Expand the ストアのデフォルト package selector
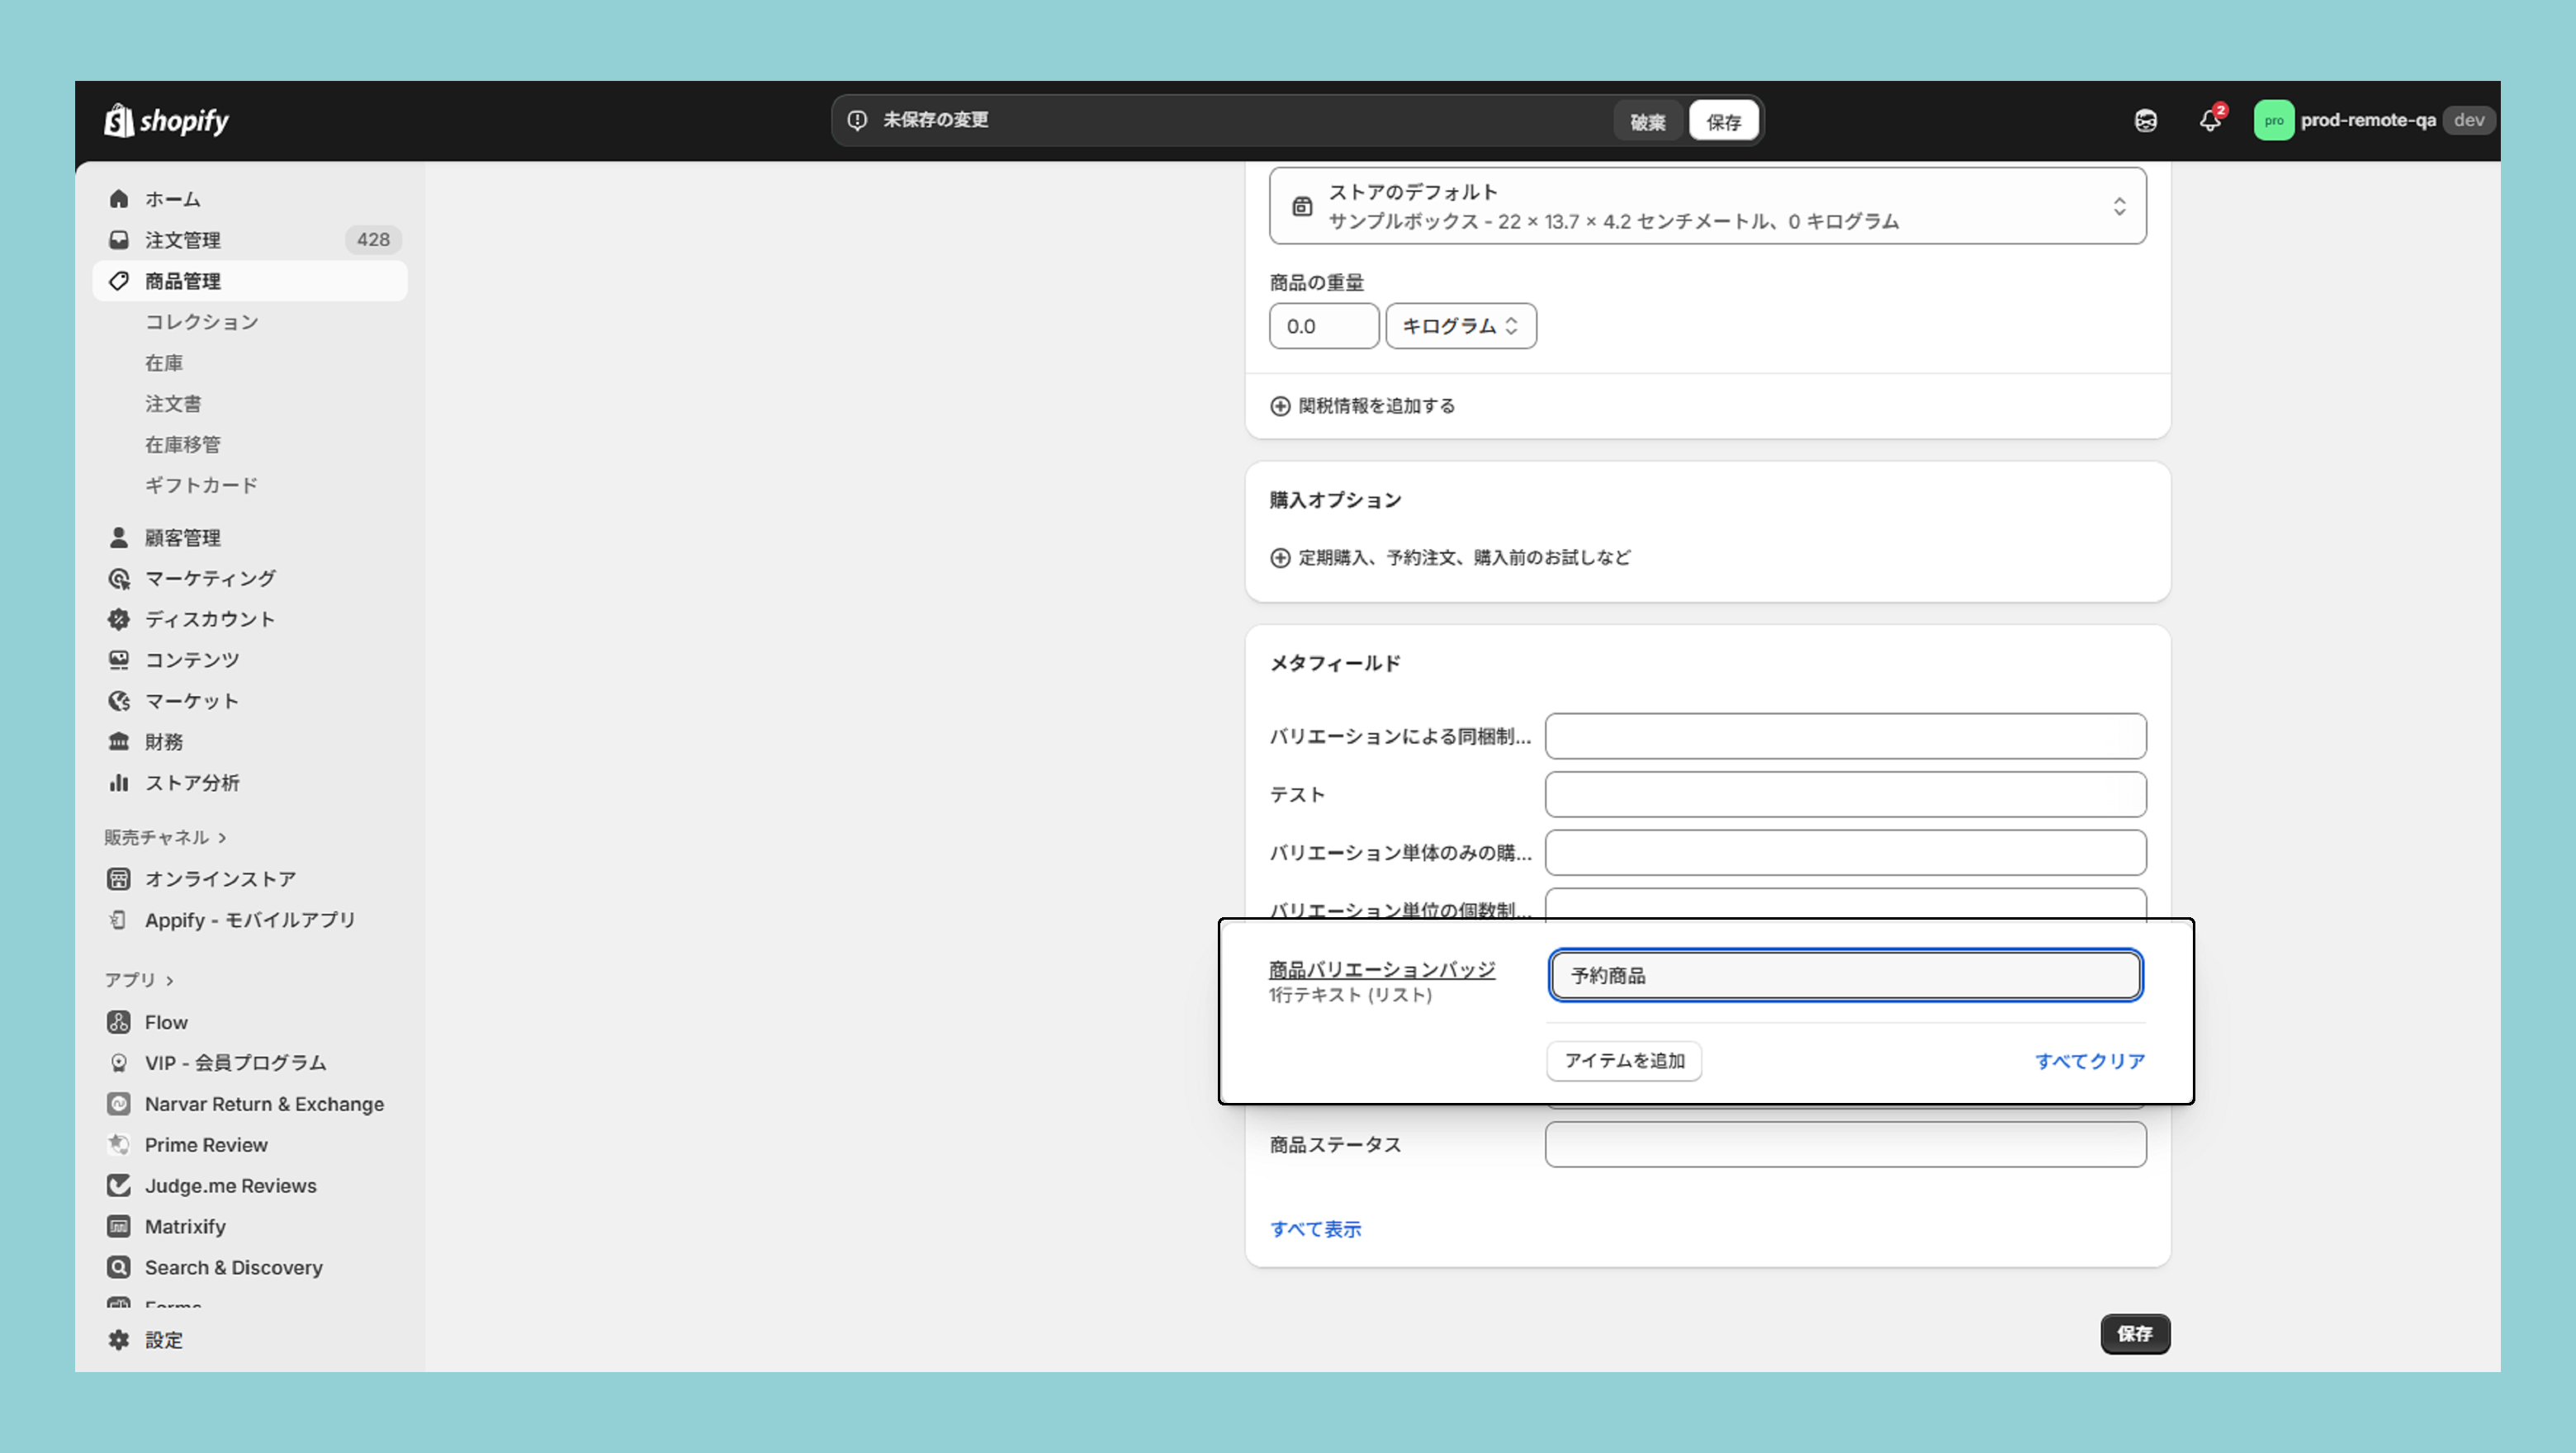The image size is (2576, 1453). coord(2118,206)
